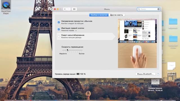This screenshot has width=180, height=101.
Task: Open the help question mark button
Action: click(x=158, y=74)
